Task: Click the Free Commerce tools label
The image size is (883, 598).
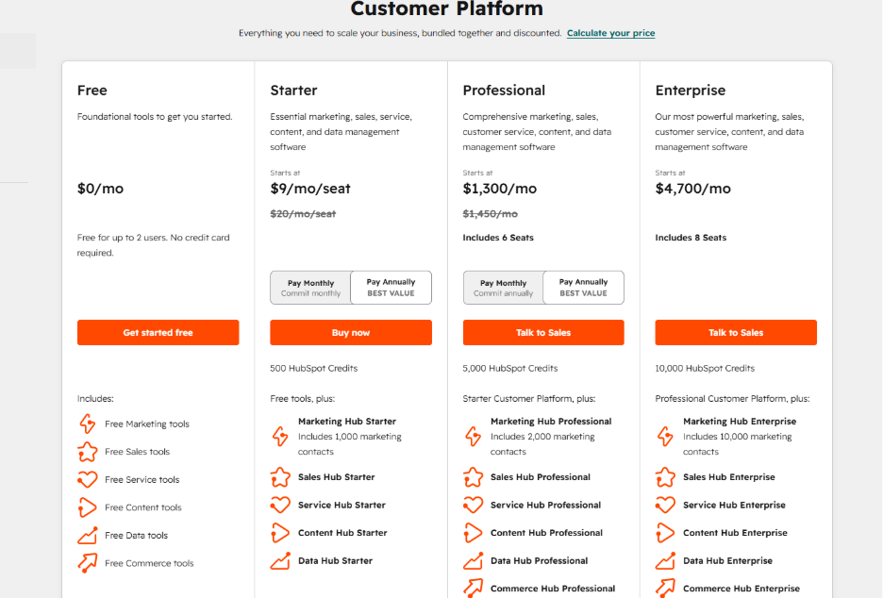Action: coord(149,563)
